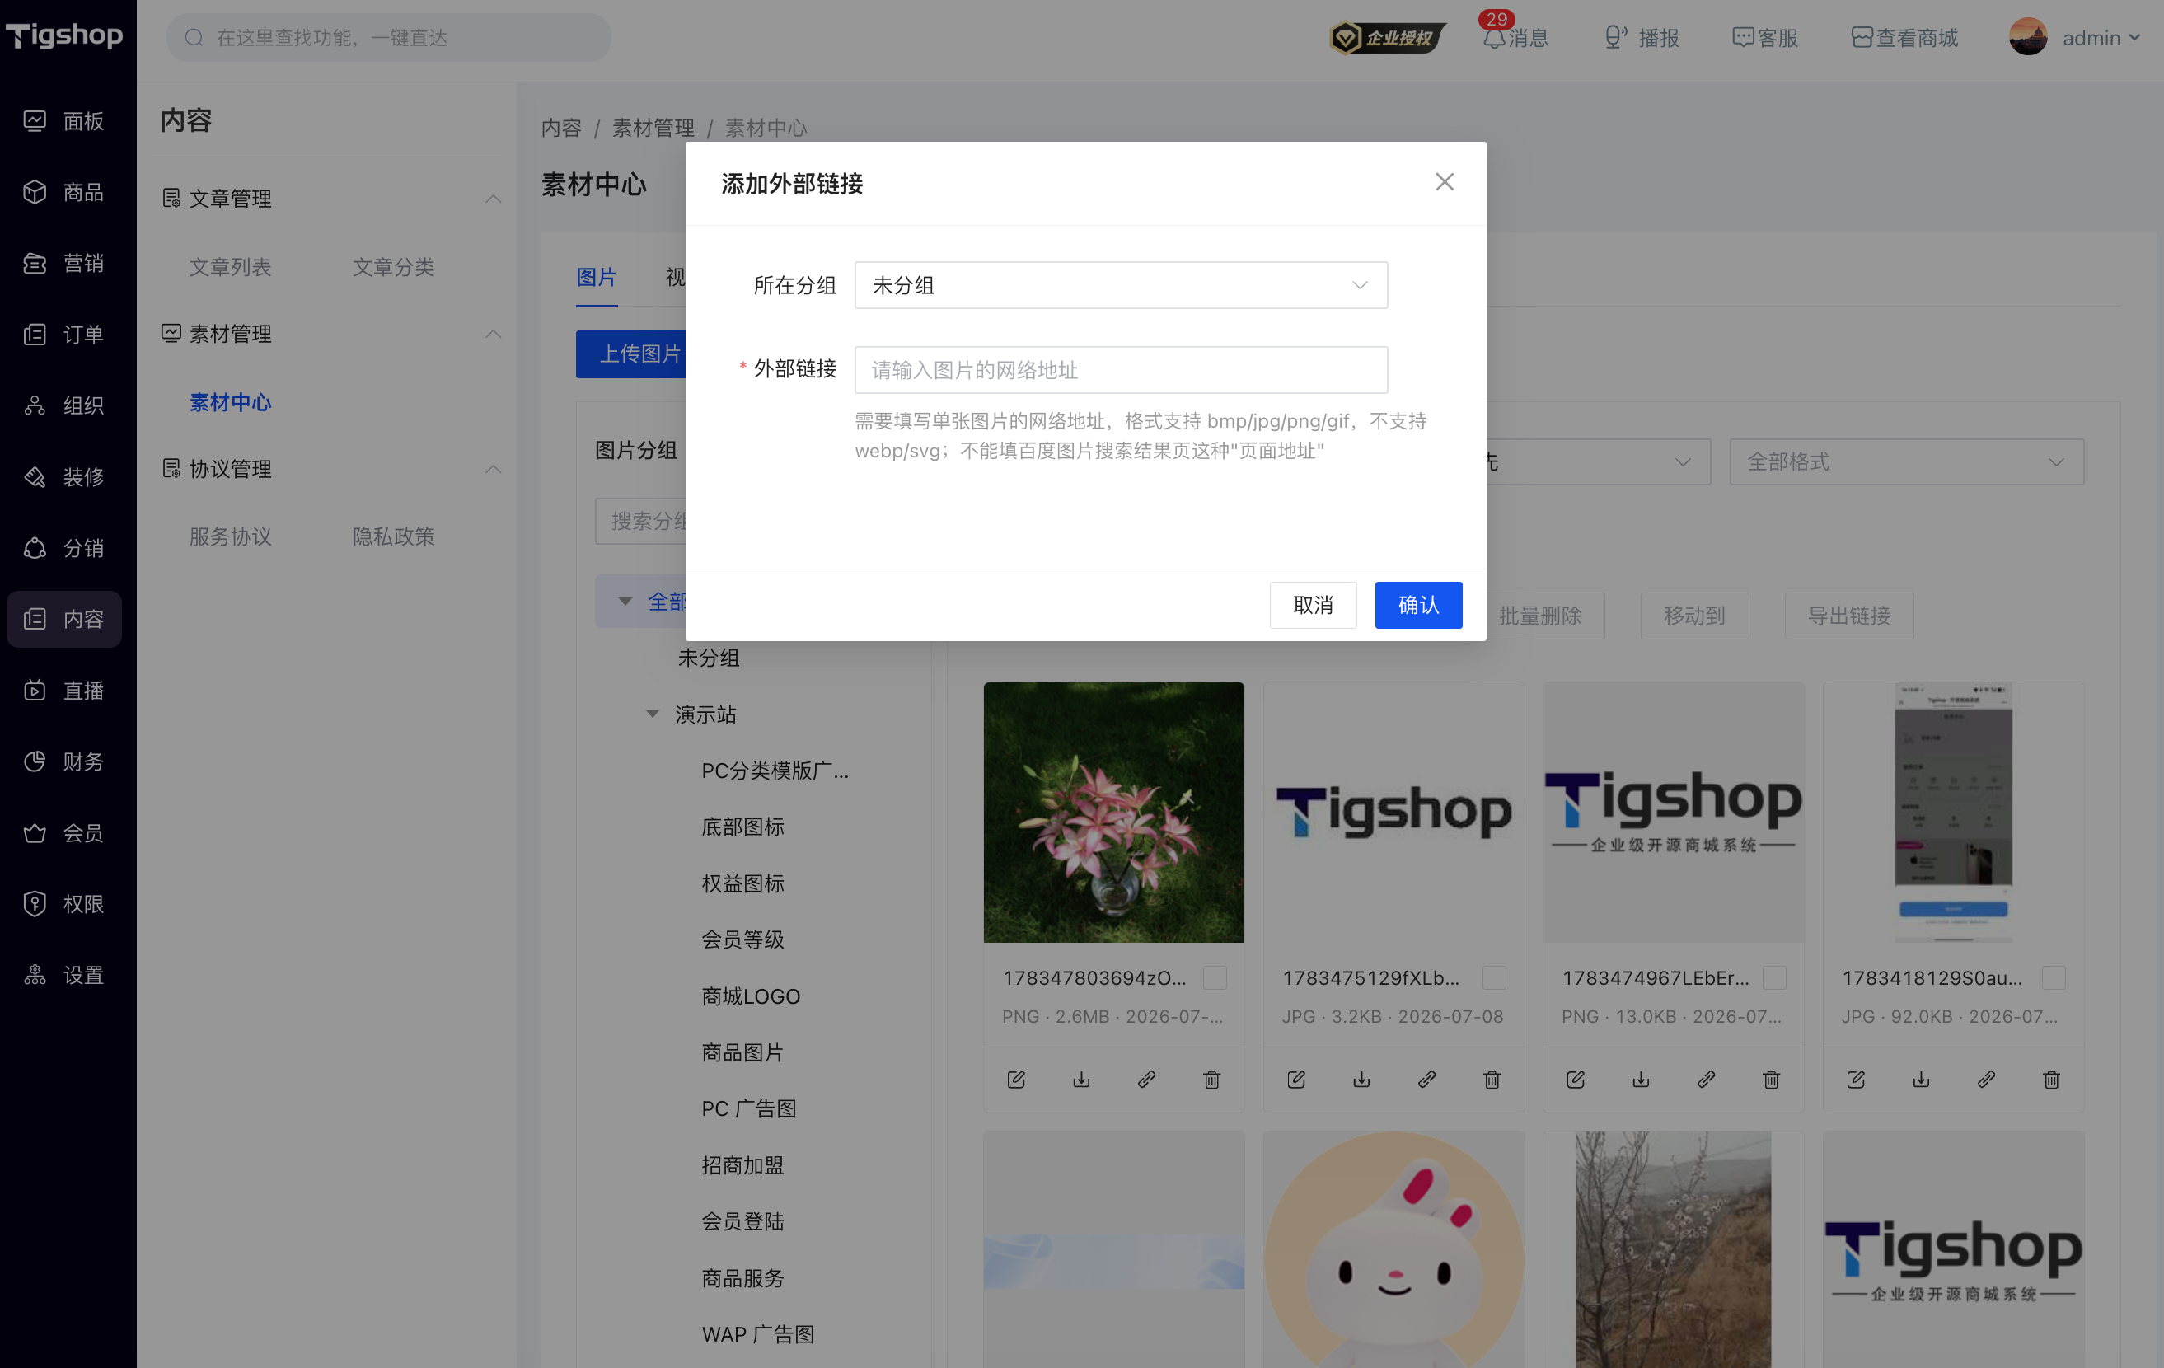Click the customer service chat icon
The image size is (2164, 1368).
(1743, 38)
